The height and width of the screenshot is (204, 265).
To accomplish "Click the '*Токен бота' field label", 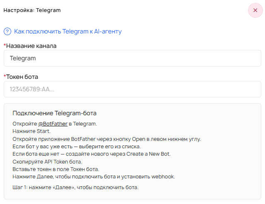I will 21,77.
